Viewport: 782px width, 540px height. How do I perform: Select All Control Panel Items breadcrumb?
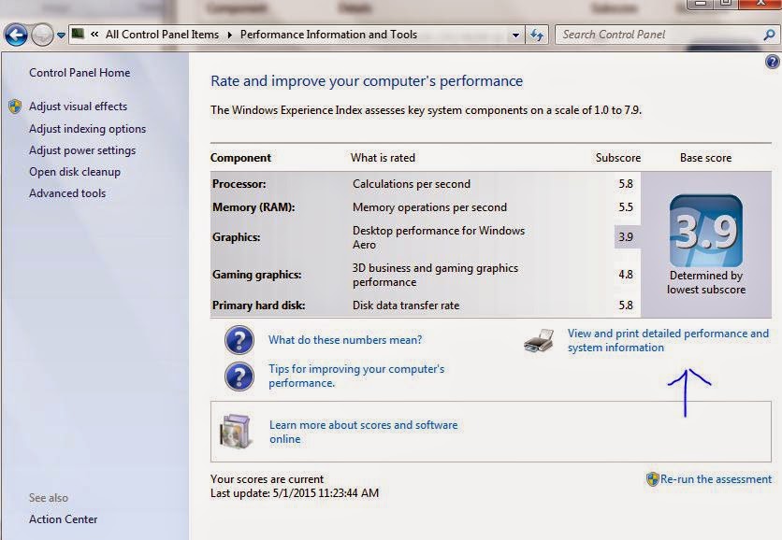(162, 35)
